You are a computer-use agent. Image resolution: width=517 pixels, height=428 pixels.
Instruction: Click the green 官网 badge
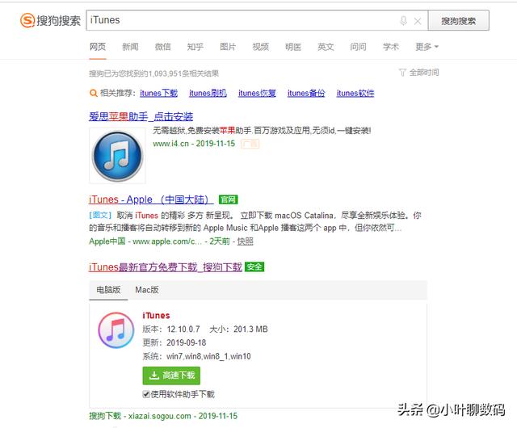click(x=228, y=199)
